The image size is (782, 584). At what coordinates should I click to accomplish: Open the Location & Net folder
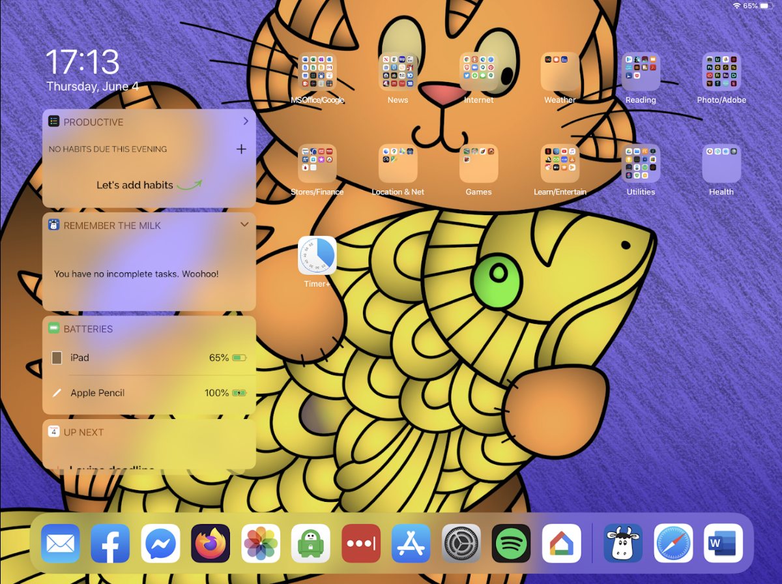coord(398,164)
